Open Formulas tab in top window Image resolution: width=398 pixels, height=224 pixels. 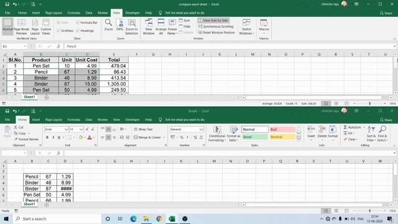[73, 12]
